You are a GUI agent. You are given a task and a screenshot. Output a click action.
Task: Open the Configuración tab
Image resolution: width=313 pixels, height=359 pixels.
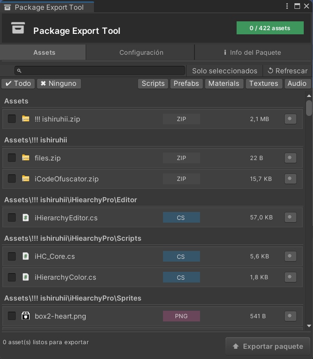click(141, 52)
